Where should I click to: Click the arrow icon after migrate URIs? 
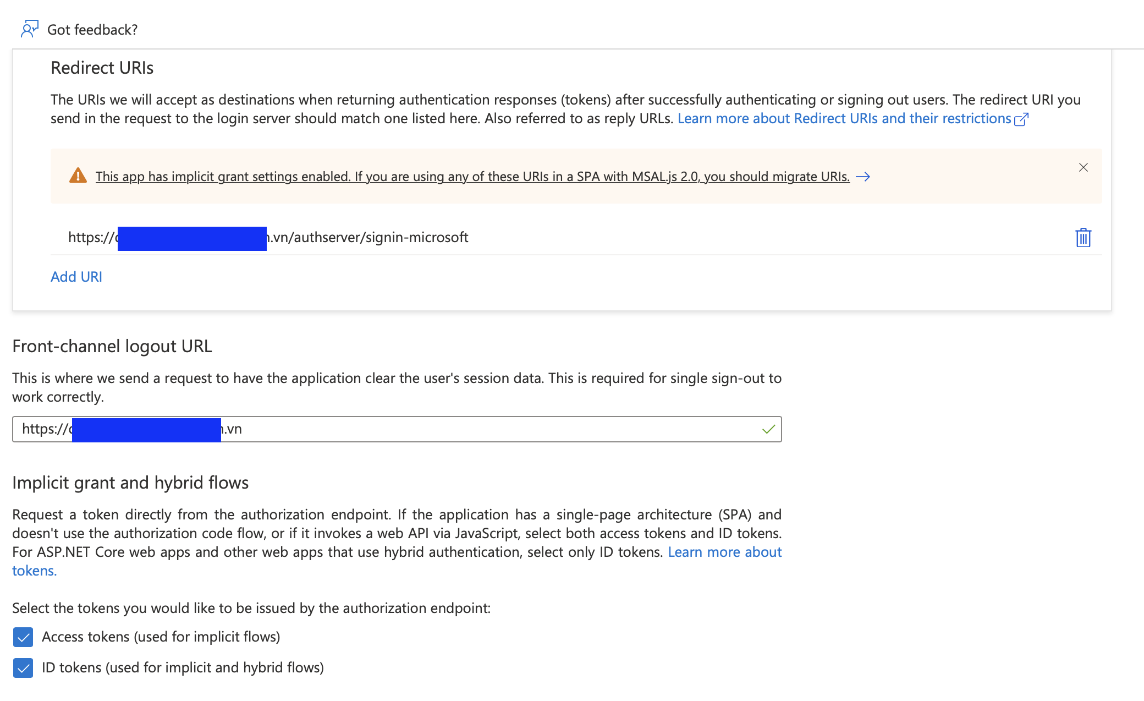coord(863,177)
